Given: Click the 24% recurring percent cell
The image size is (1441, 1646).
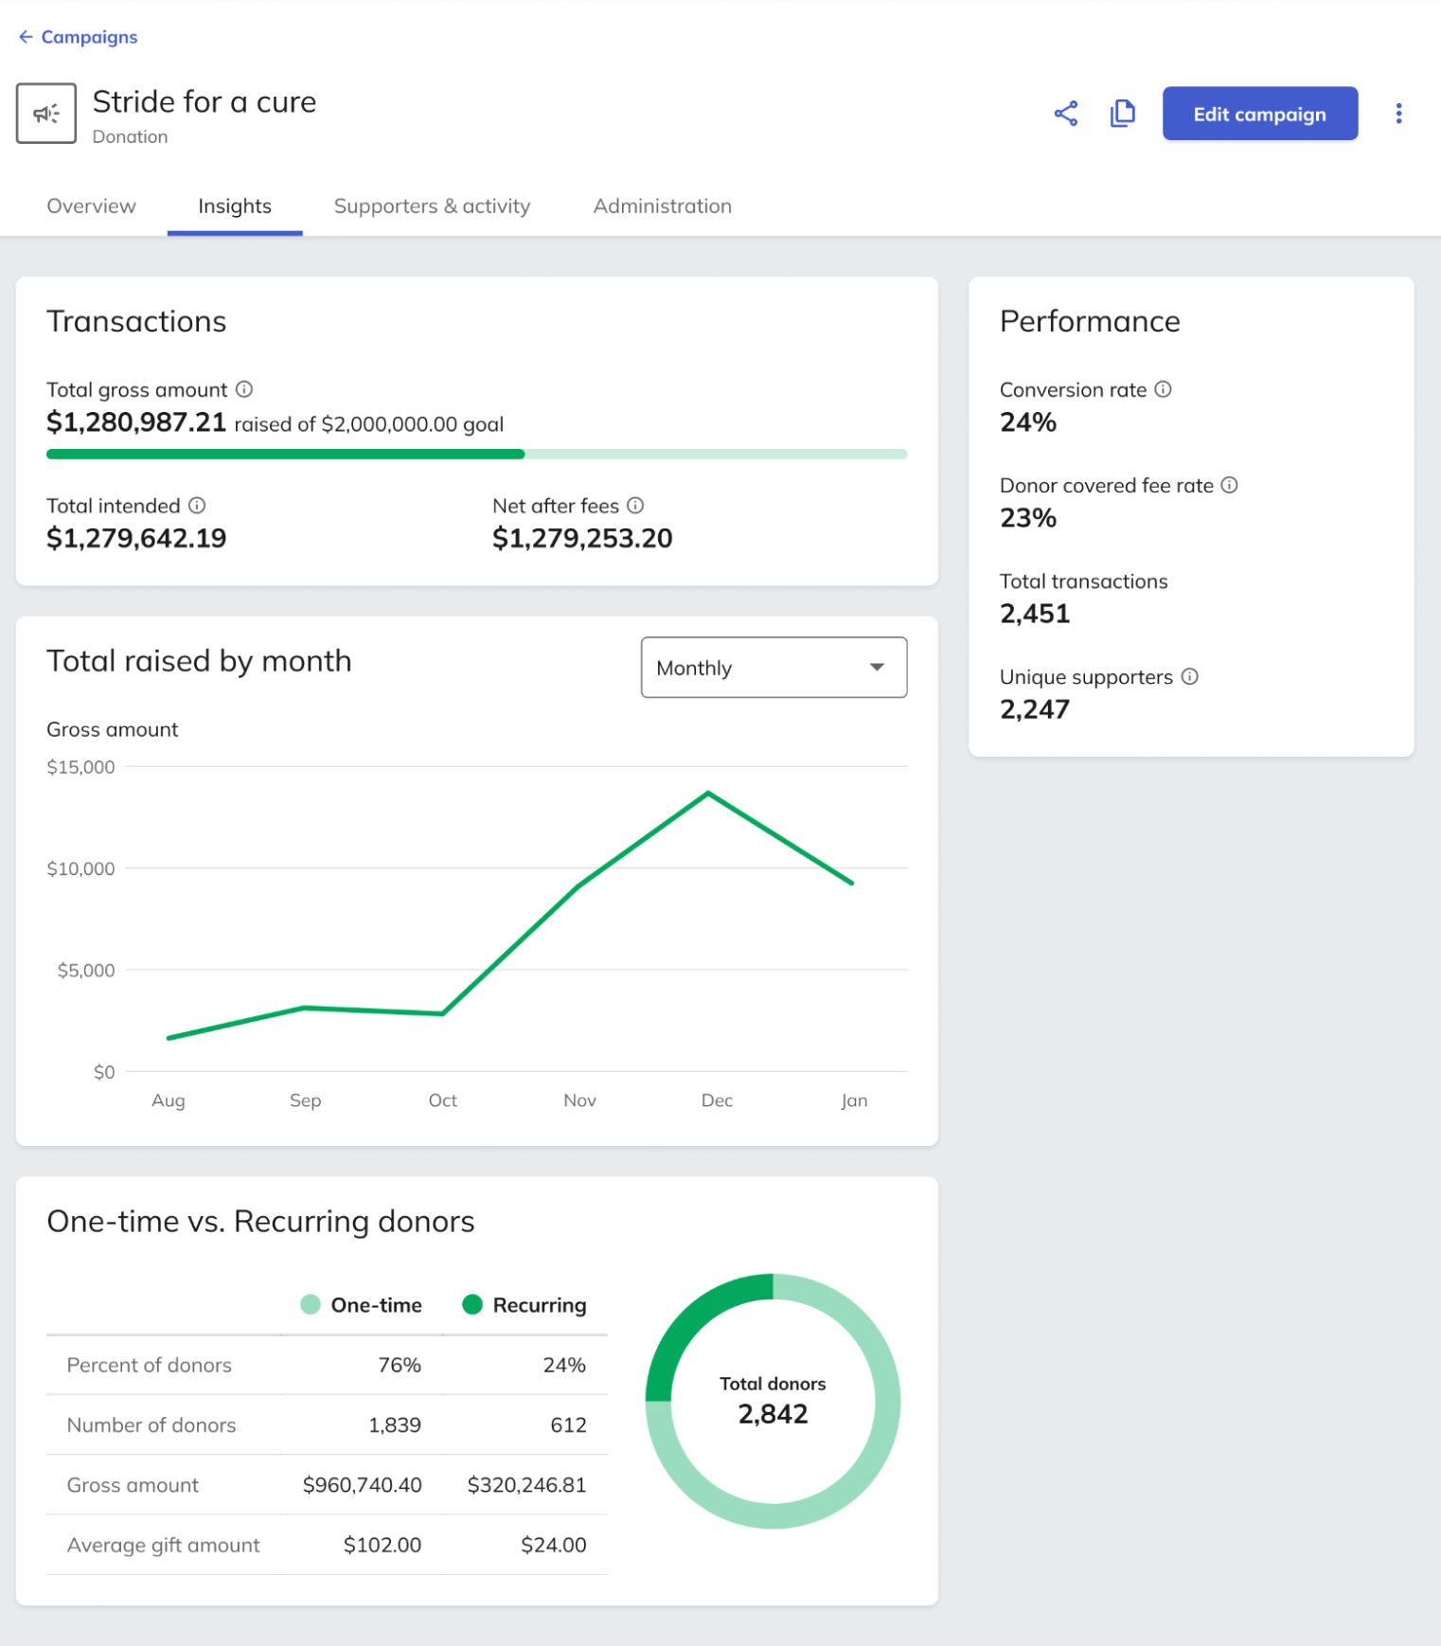Looking at the screenshot, I should (564, 1365).
